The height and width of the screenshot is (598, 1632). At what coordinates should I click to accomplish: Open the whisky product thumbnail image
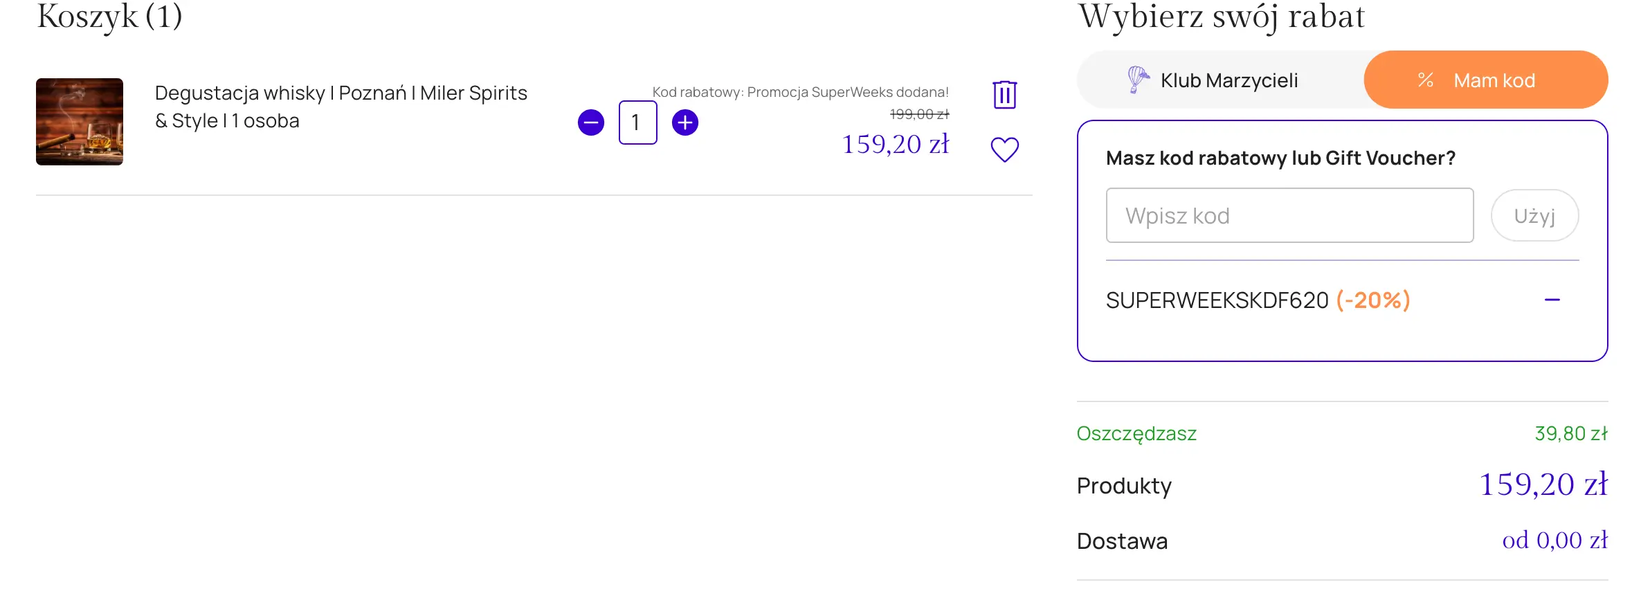[x=80, y=122]
